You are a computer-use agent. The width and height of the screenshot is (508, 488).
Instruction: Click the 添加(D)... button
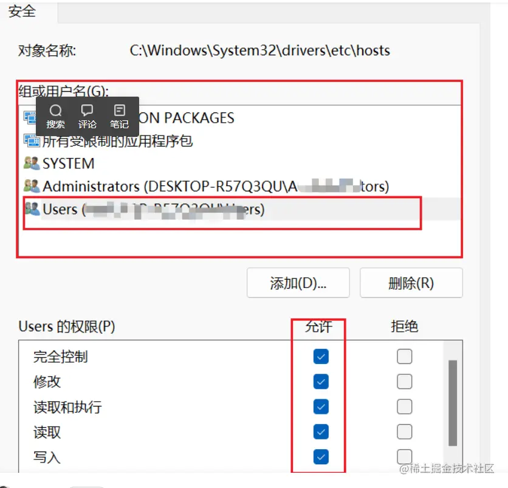(298, 283)
